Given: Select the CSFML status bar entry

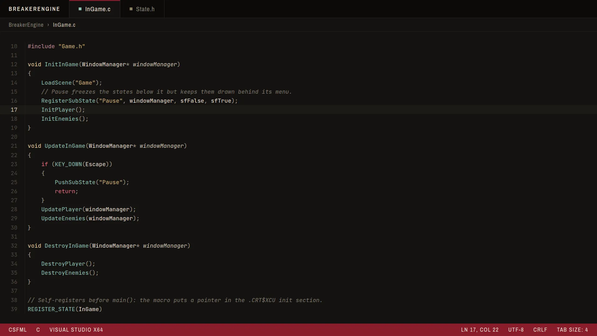Looking at the screenshot, I should 18,330.
